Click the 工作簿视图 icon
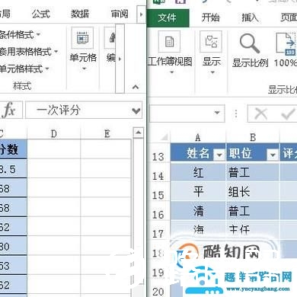The image size is (297, 297). pyautogui.click(x=169, y=42)
